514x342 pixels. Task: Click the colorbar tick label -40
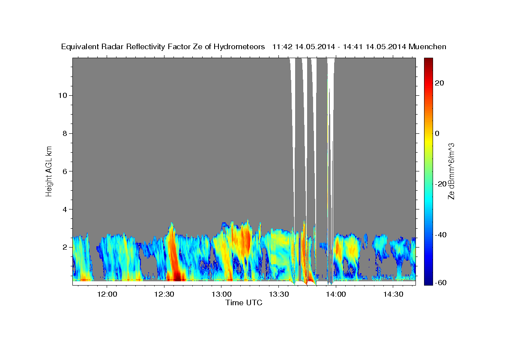point(440,235)
